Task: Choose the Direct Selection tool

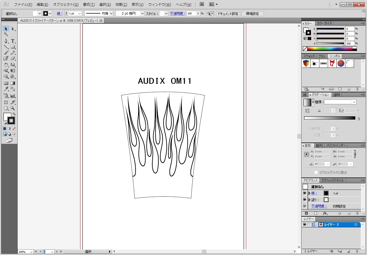Action: tap(12, 29)
